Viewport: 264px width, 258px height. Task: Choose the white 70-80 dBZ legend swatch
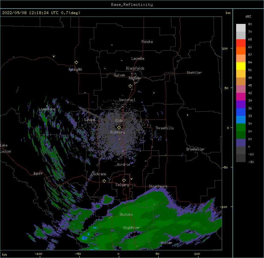click(x=241, y=28)
